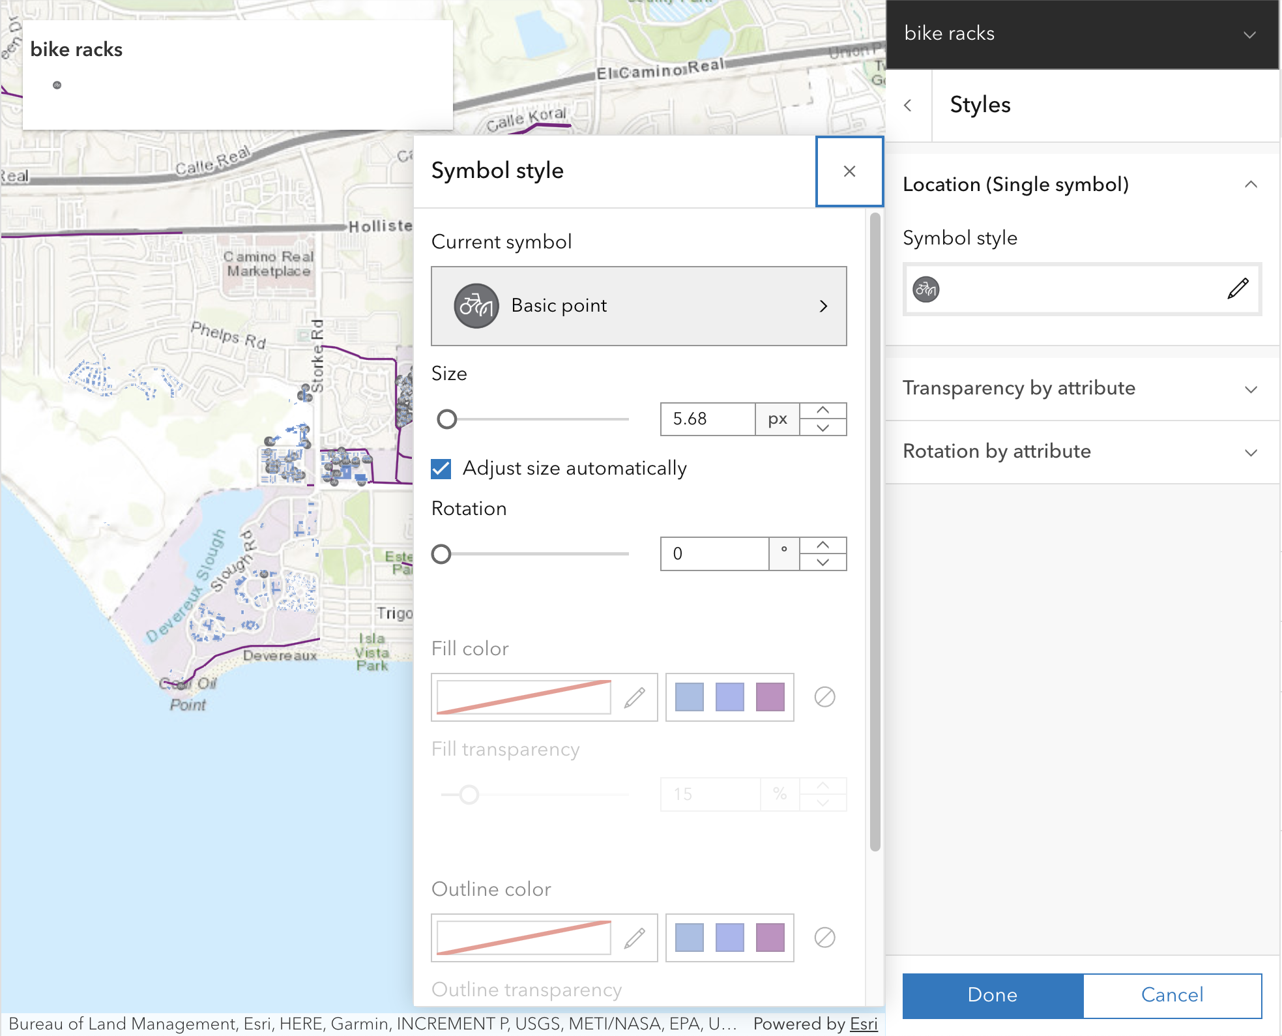The image size is (1282, 1036).
Task: Click the pencil edit icon under Symbol style
Action: [1238, 288]
